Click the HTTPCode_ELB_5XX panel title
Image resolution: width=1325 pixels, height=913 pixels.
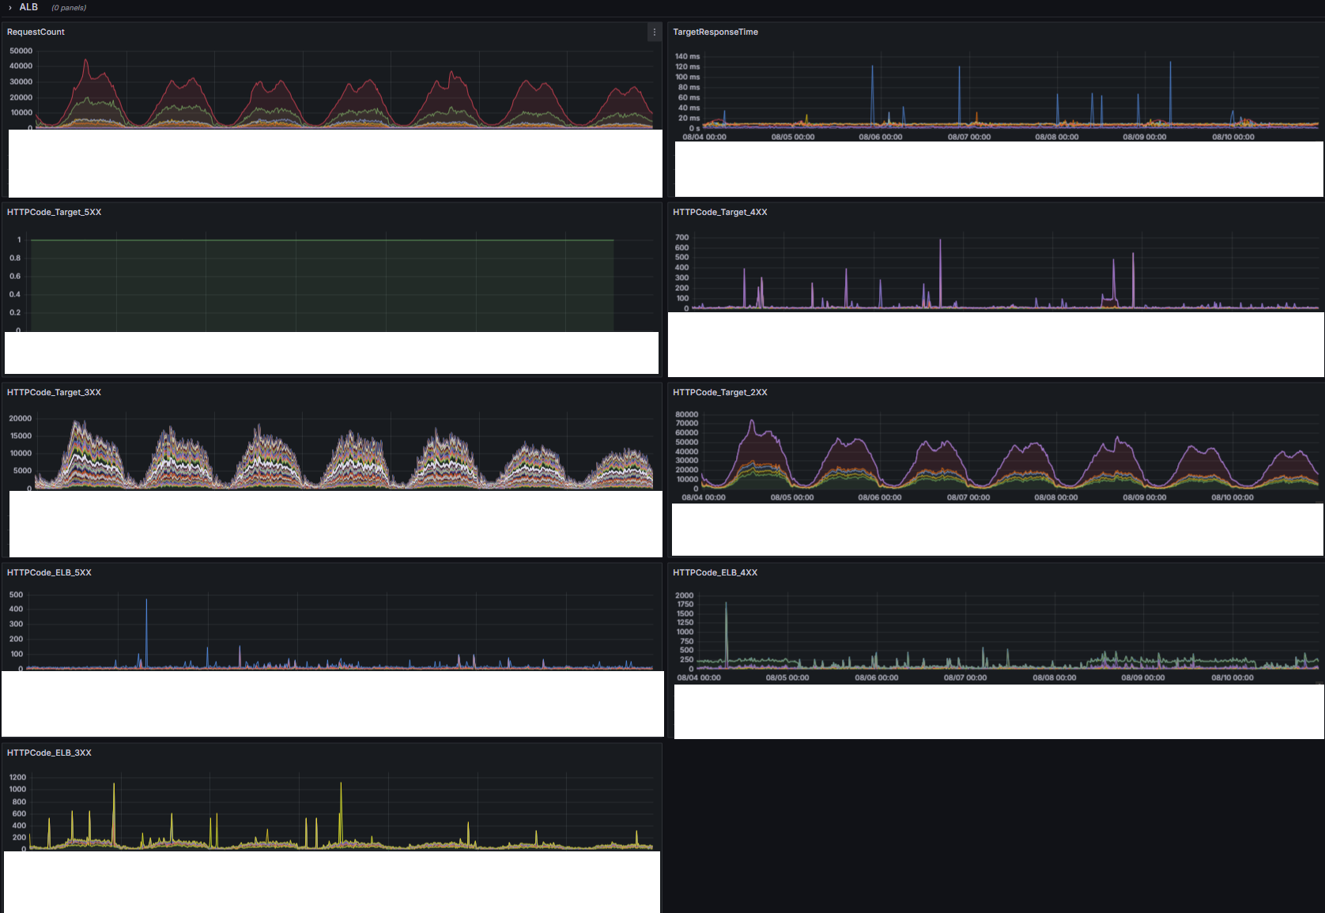(x=48, y=572)
